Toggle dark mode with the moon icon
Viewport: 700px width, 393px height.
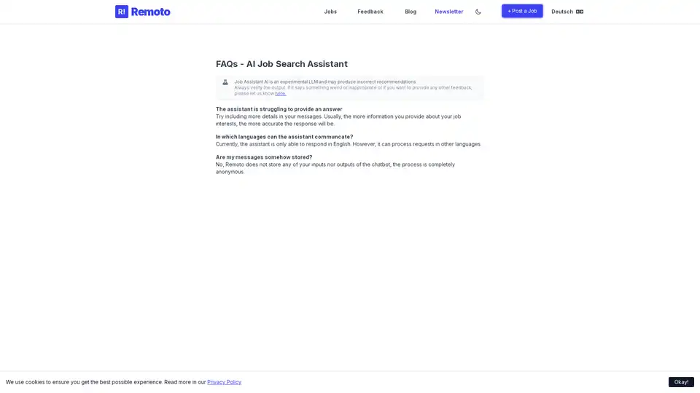[x=478, y=12]
